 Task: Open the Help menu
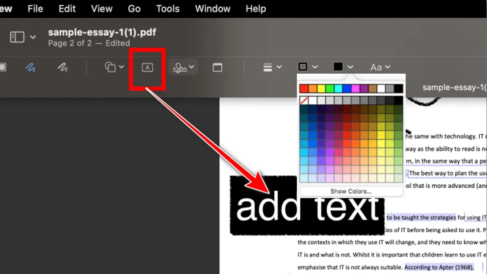point(256,9)
